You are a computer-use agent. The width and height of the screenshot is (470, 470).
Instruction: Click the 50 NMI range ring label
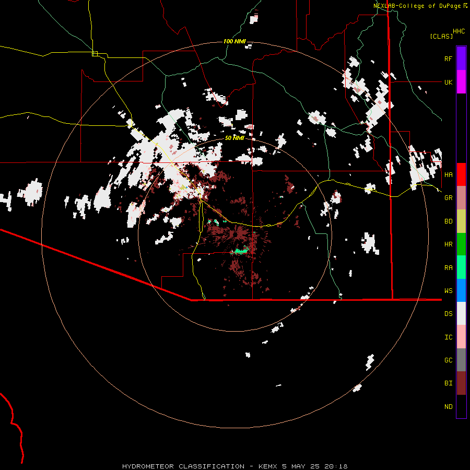point(234,138)
